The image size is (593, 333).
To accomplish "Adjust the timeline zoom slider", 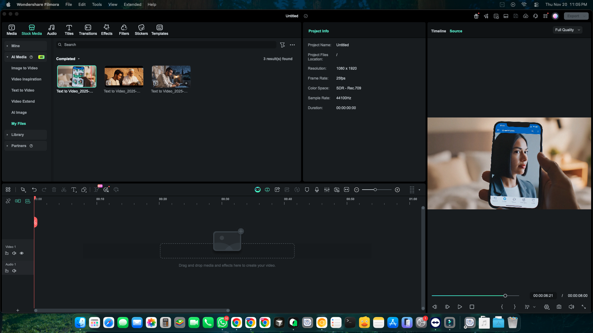I will point(375,190).
